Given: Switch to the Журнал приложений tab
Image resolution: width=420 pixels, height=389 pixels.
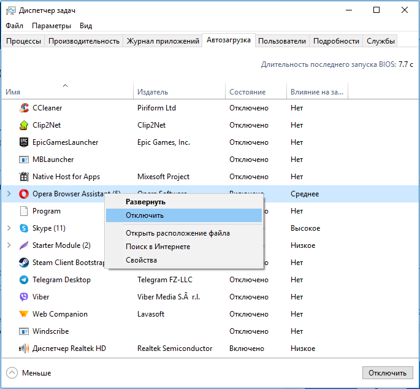Looking at the screenshot, I should [x=162, y=41].
